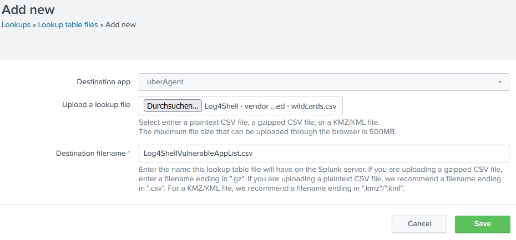Open the Lookups breadcrumb link
This screenshot has width=516, height=240.
tap(16, 25)
